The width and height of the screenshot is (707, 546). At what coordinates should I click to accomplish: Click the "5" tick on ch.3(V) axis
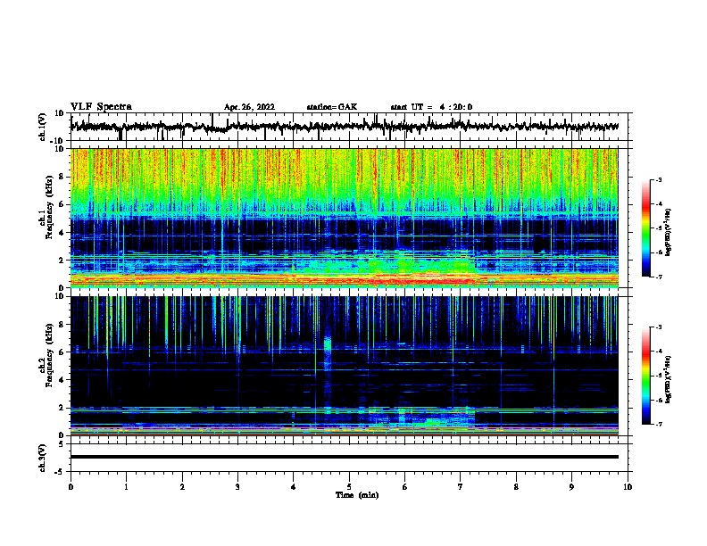click(x=62, y=444)
